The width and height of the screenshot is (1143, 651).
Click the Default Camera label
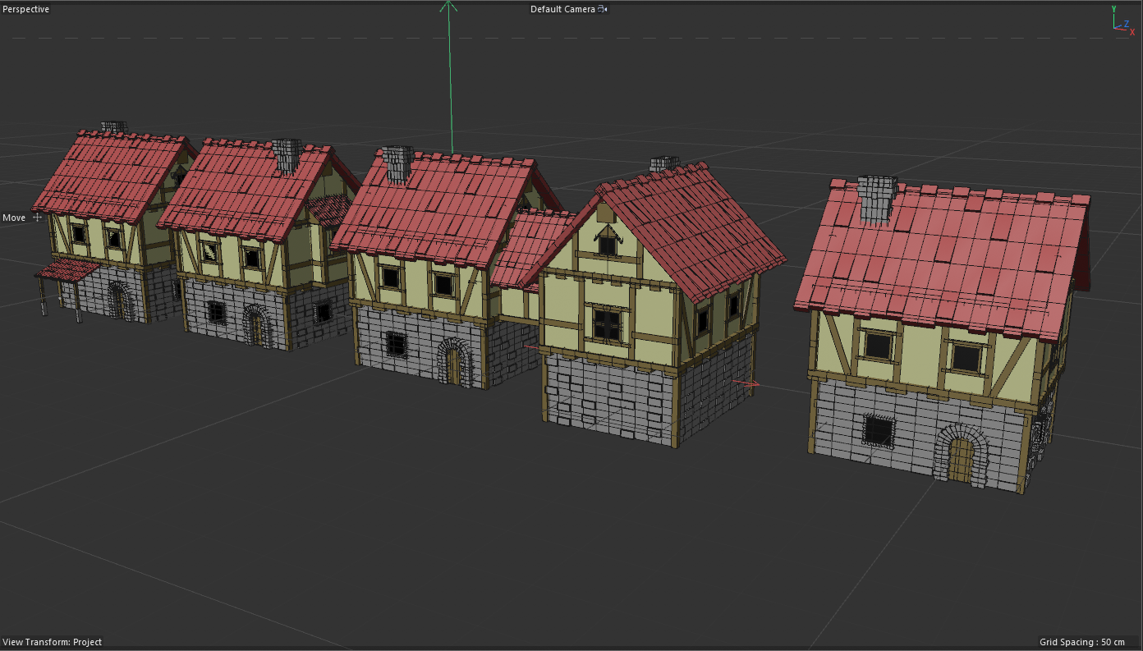click(562, 9)
